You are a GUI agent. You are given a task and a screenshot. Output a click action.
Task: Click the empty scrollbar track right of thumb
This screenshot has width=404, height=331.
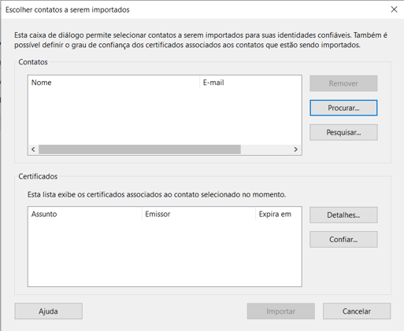pyautogui.click(x=265, y=149)
